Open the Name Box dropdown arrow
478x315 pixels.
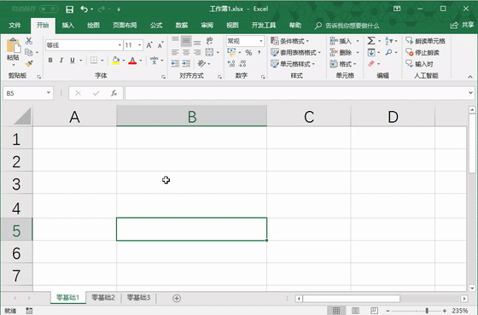(x=48, y=93)
